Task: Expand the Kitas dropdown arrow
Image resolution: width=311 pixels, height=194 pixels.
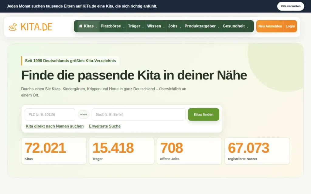Action: coord(96,27)
